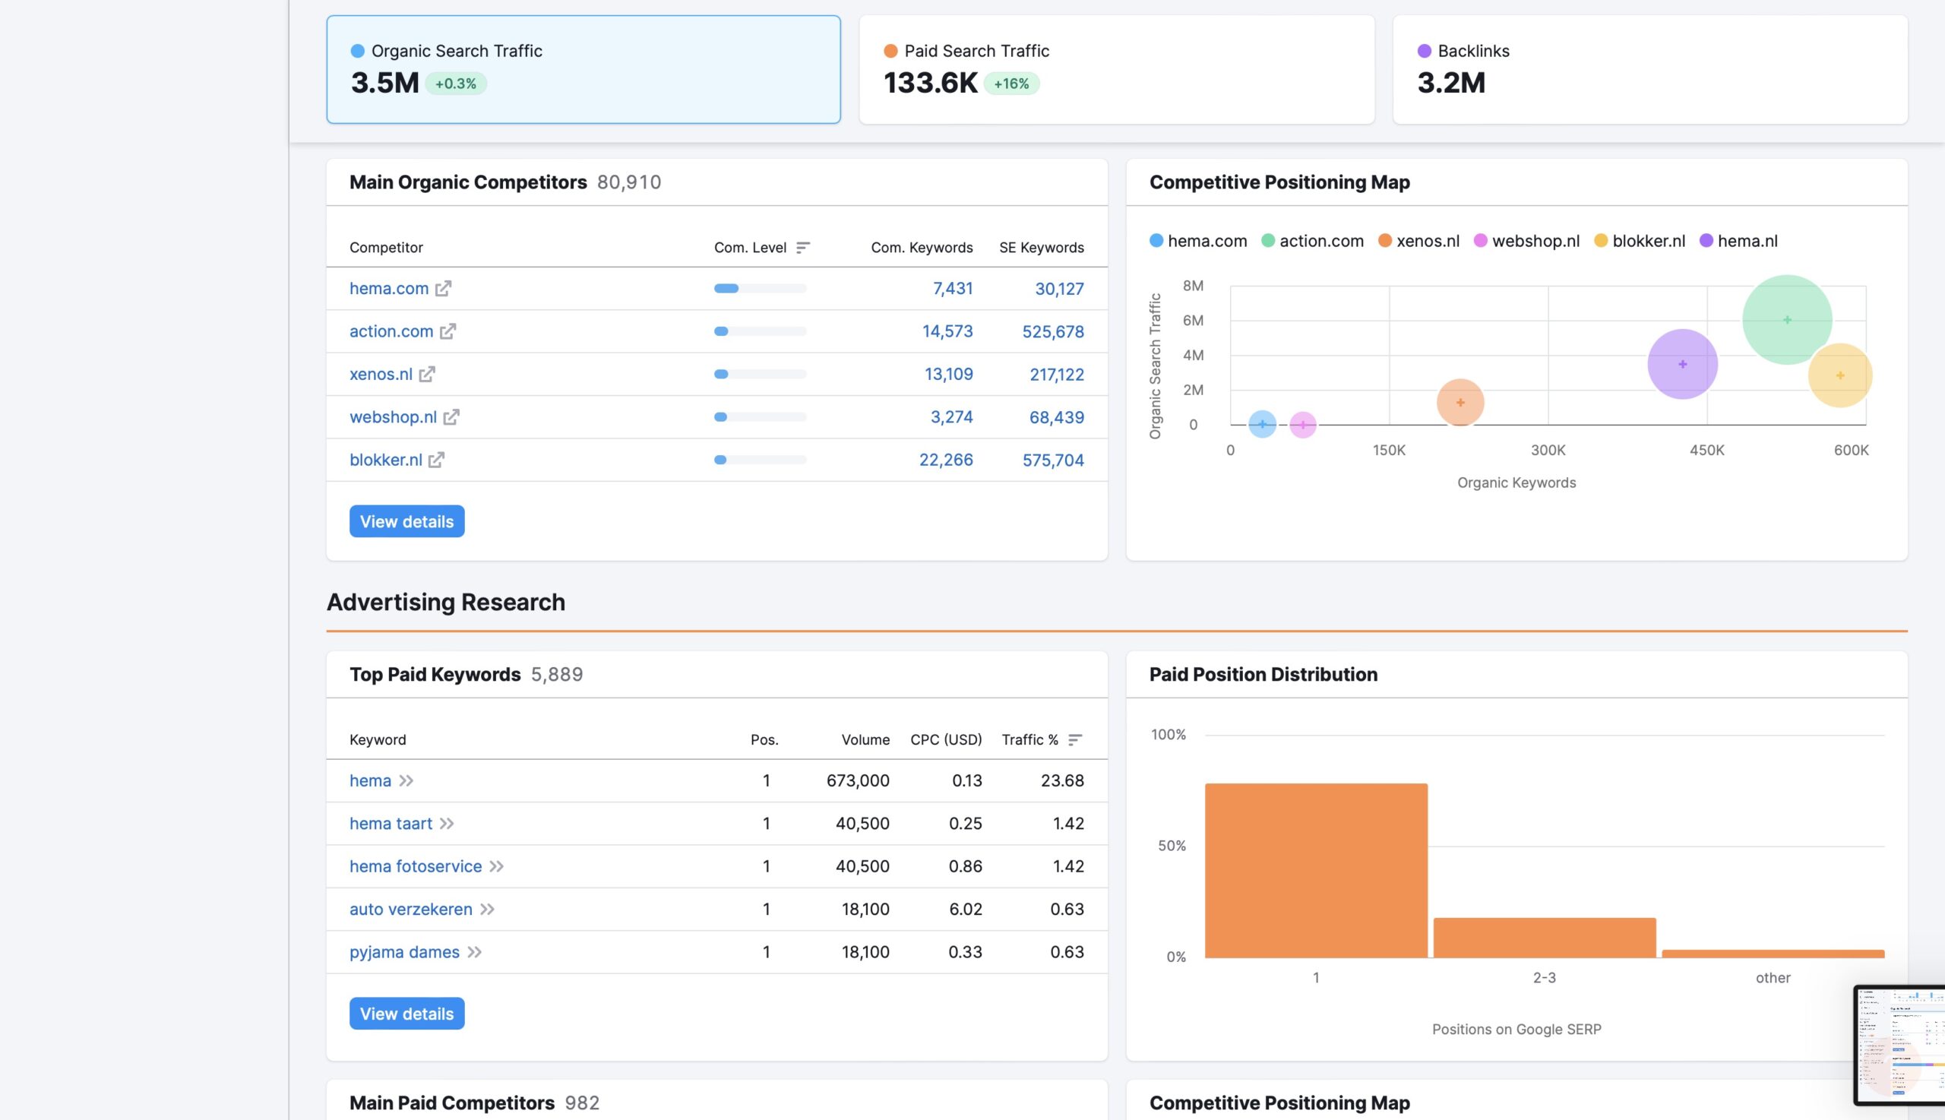The width and height of the screenshot is (1945, 1120).
Task: Open hema.com external link icon
Action: coord(443,289)
